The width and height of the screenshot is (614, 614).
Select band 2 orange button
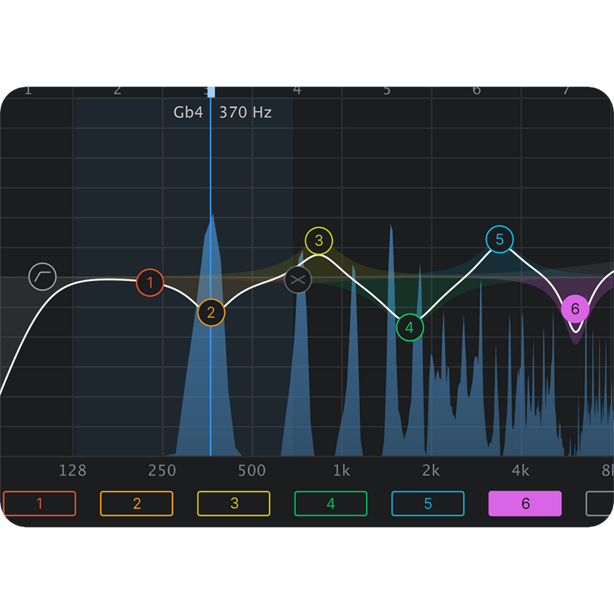[136, 504]
